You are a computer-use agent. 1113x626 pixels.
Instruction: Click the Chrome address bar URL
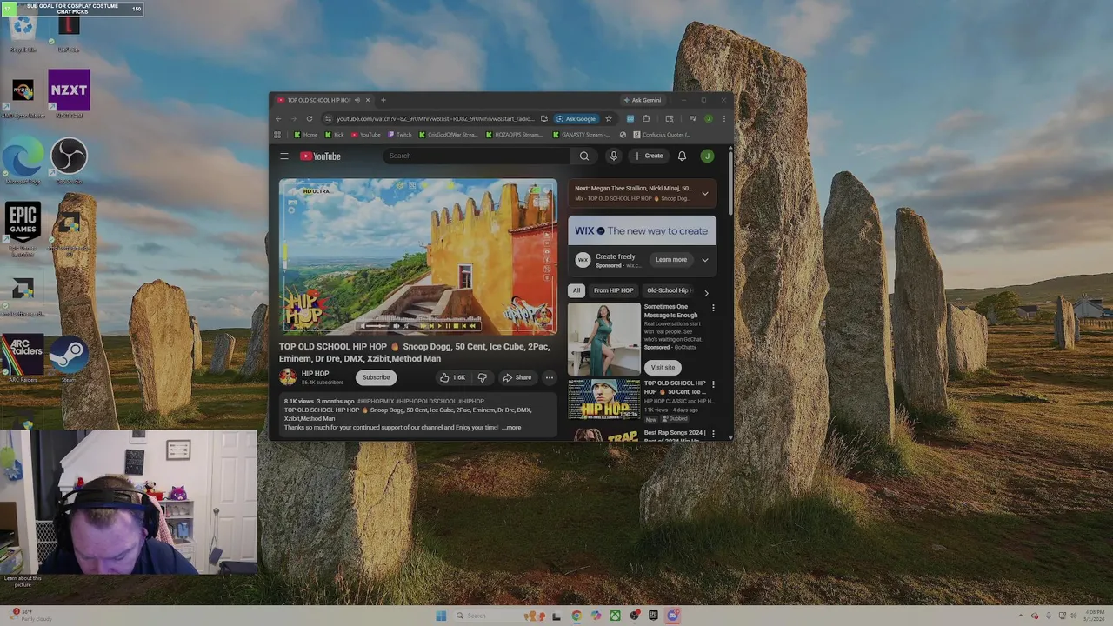(x=435, y=119)
